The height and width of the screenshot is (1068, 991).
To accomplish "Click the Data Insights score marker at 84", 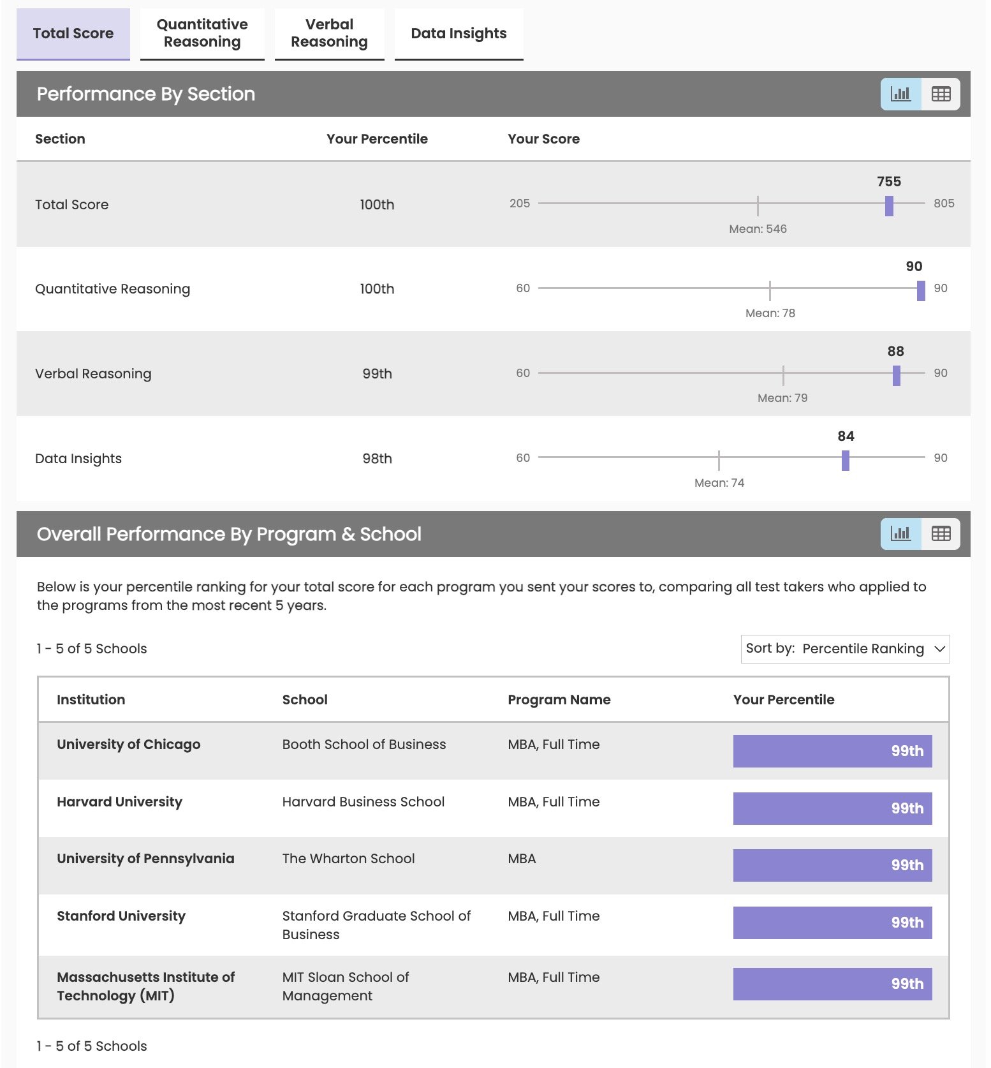I will [845, 460].
